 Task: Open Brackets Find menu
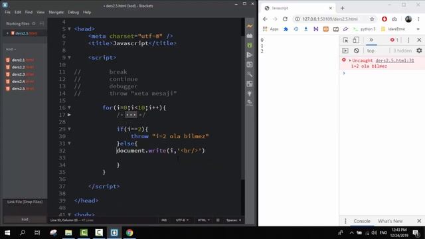pos(29,12)
